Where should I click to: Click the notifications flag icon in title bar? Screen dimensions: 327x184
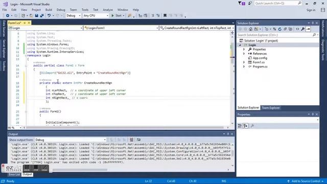[x=242, y=4]
